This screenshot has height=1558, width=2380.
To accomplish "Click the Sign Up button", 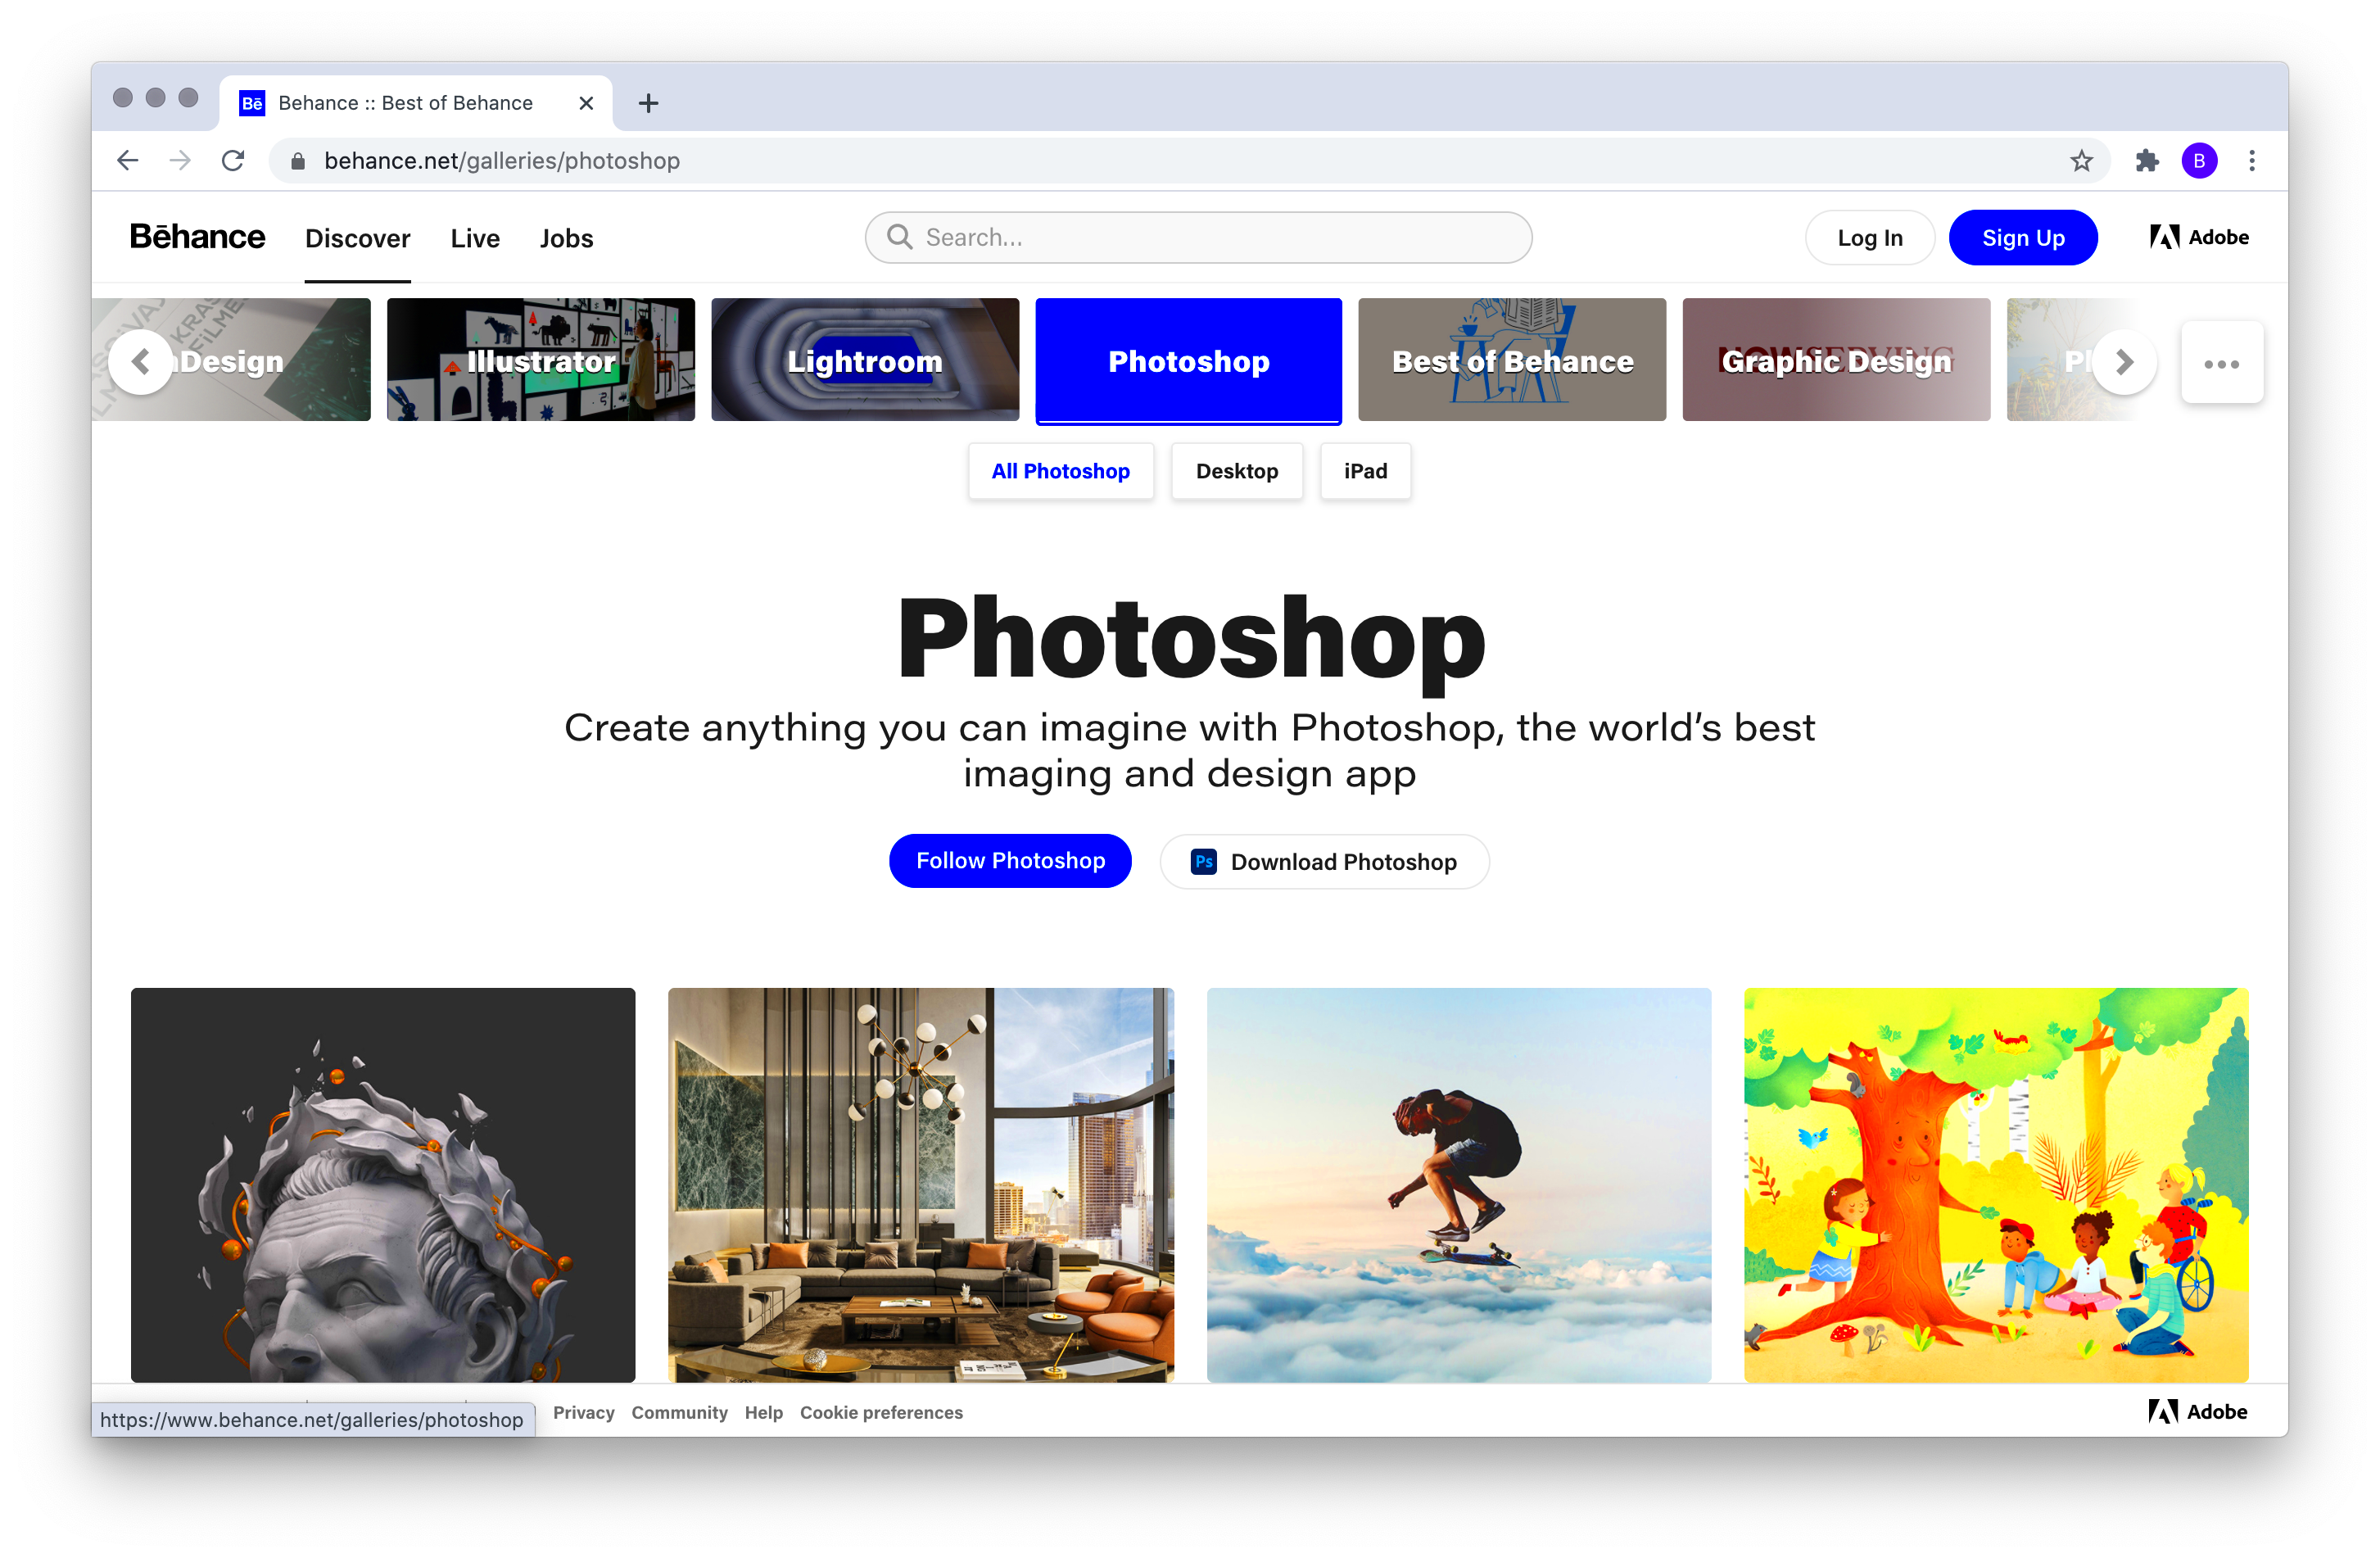I will point(2024,238).
